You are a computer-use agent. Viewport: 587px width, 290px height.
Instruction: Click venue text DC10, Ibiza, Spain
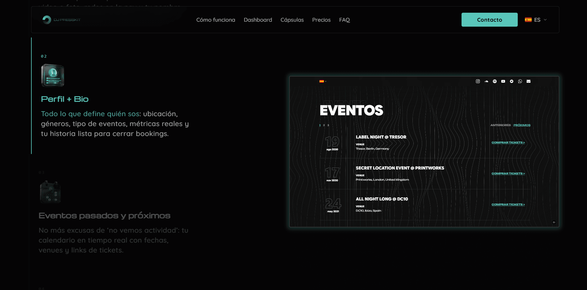point(368,211)
